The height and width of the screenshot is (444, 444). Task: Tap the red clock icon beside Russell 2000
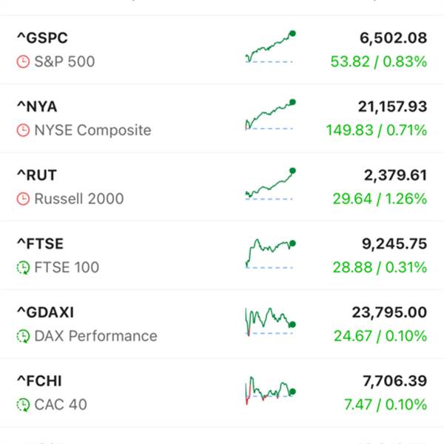[x=23, y=199]
